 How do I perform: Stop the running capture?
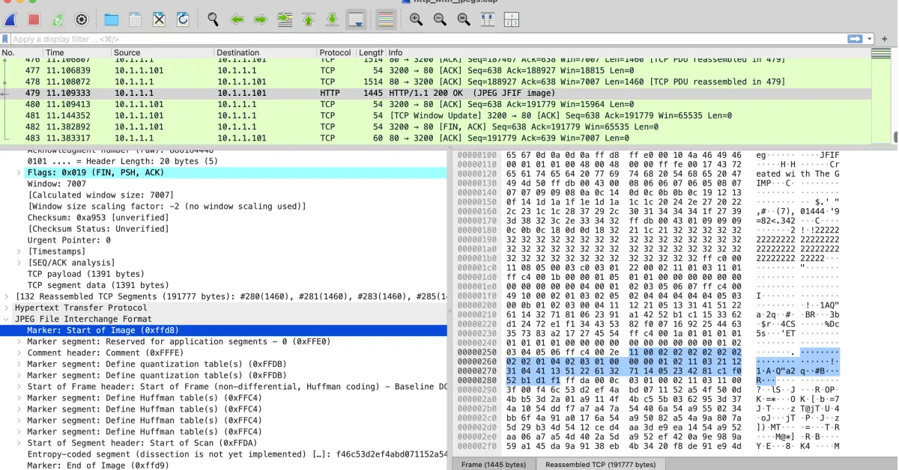point(34,19)
